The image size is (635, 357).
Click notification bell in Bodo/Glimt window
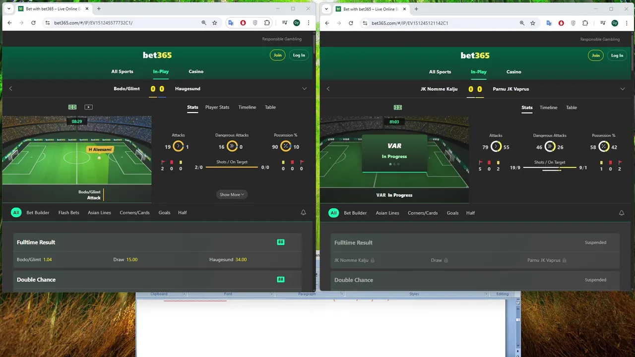(304, 212)
